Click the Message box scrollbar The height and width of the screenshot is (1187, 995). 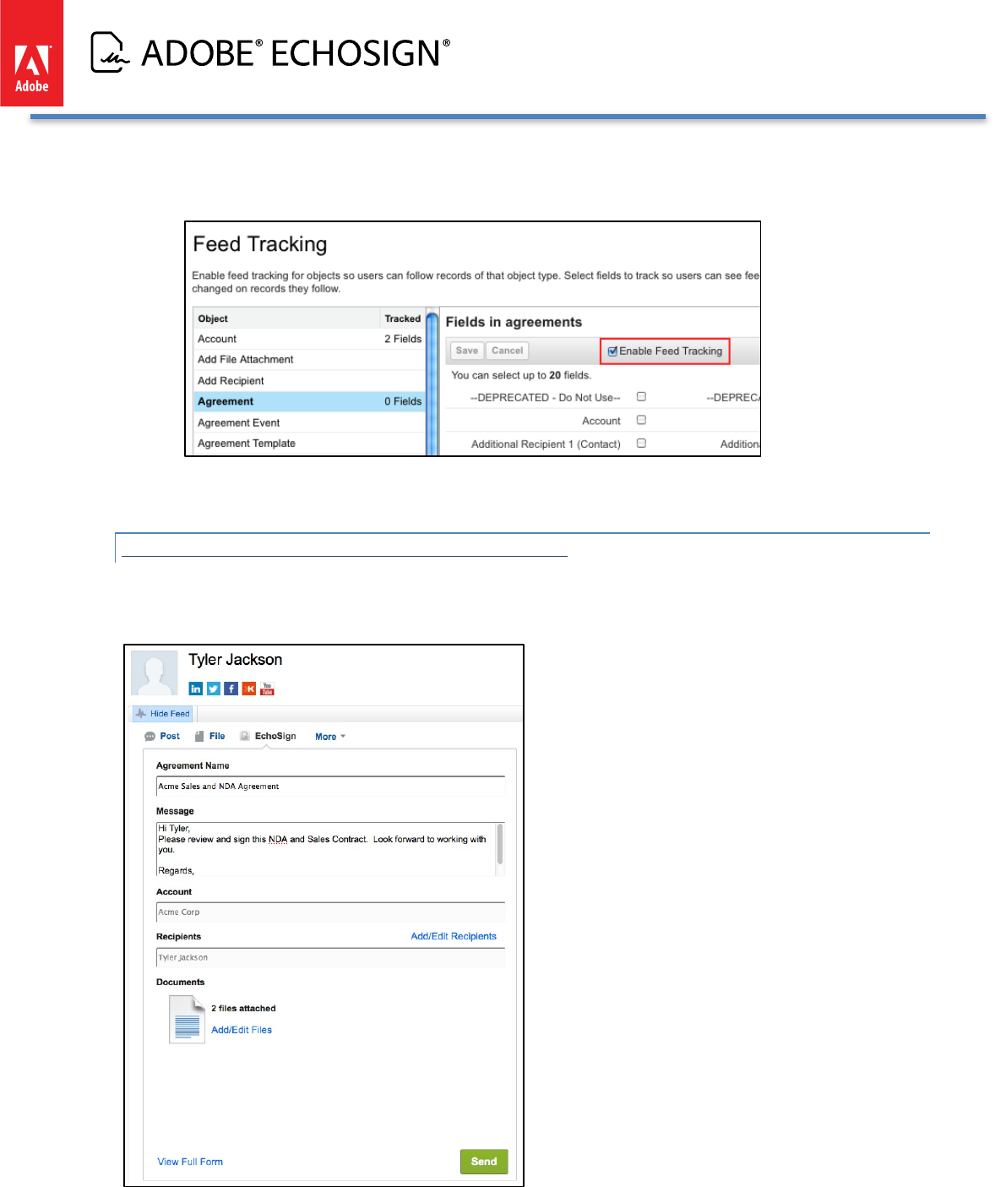pyautogui.click(x=500, y=844)
